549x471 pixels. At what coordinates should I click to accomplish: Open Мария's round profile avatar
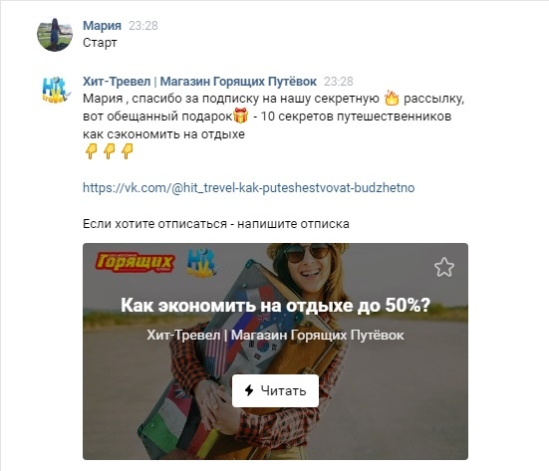55,34
